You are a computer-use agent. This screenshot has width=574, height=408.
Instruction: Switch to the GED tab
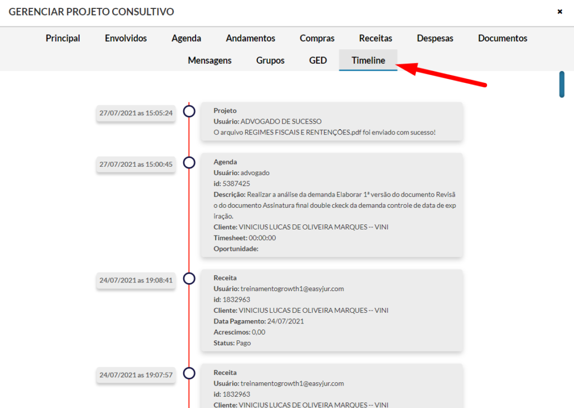click(x=318, y=60)
